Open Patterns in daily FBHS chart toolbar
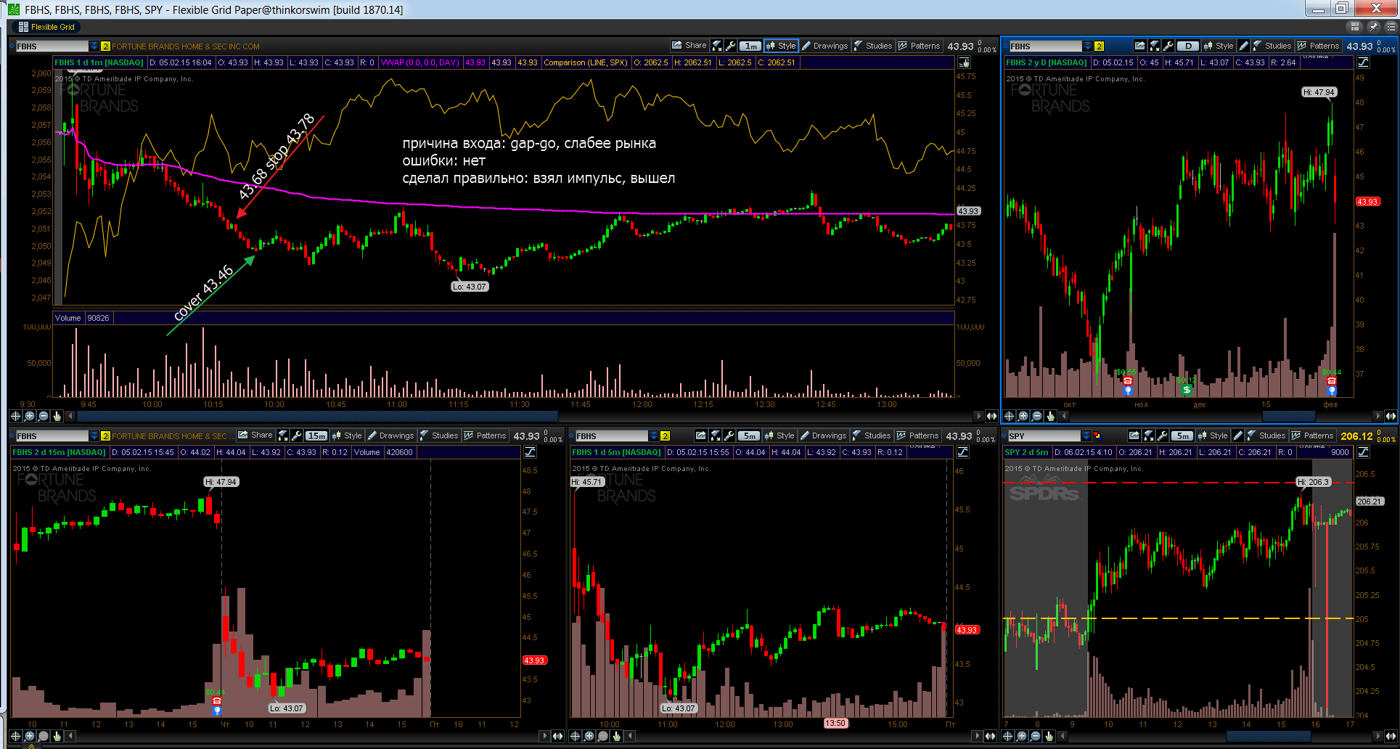1400x749 pixels. (x=1318, y=46)
